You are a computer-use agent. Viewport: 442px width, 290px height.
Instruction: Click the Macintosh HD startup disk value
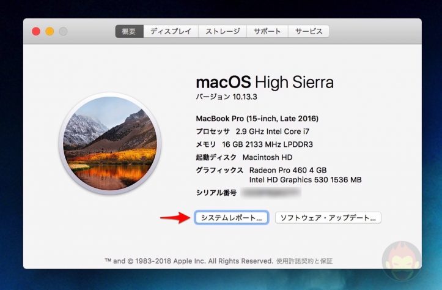tap(267, 157)
